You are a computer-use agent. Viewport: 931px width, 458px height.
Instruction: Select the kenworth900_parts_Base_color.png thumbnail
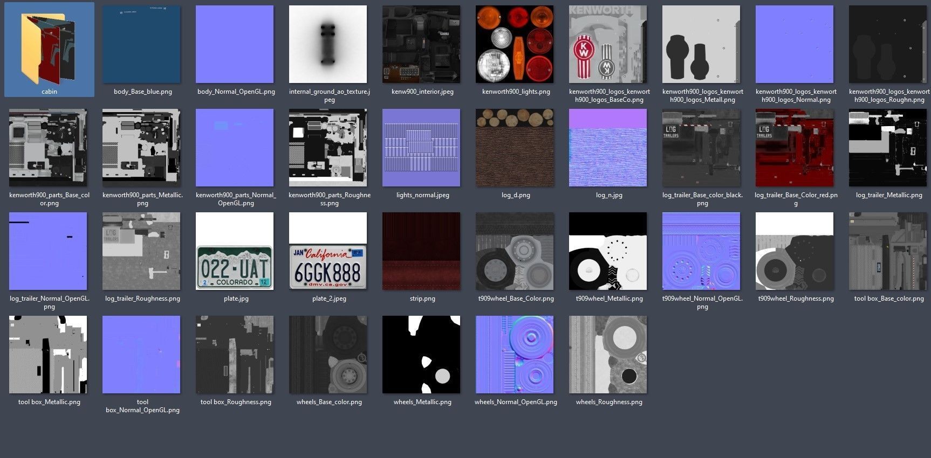click(x=48, y=148)
